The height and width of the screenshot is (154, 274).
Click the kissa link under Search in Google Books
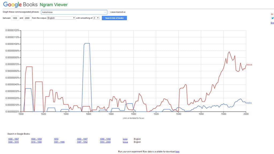tap(125, 142)
